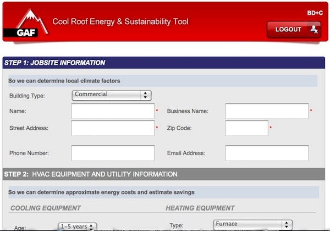The image size is (330, 231).
Task: Click into the Zip Code field
Action: pyautogui.click(x=246, y=128)
